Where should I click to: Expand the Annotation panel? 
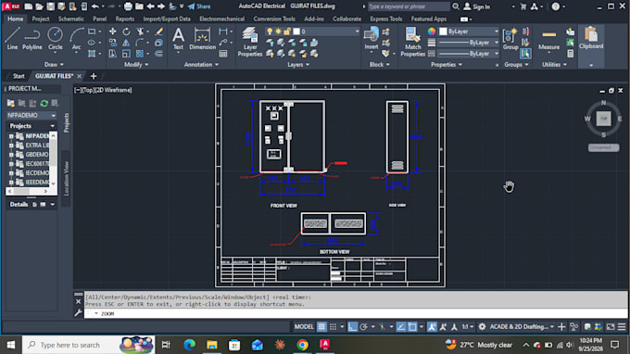pyautogui.click(x=201, y=64)
